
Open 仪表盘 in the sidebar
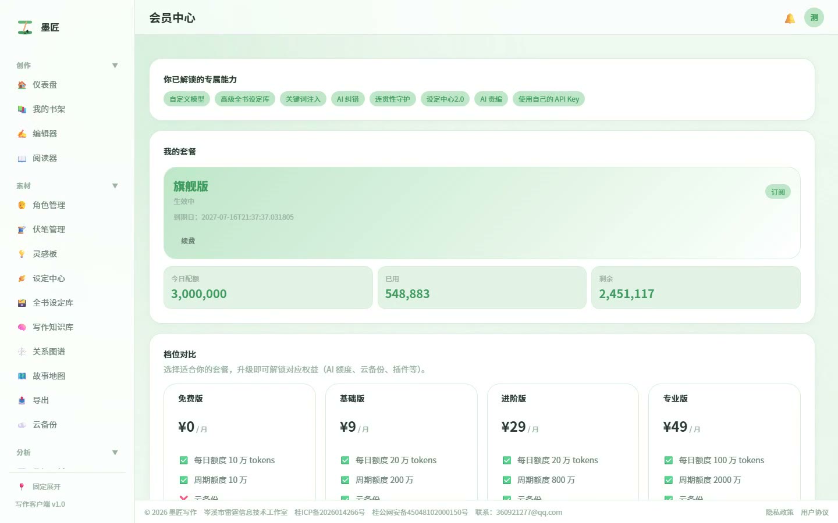coord(67,85)
